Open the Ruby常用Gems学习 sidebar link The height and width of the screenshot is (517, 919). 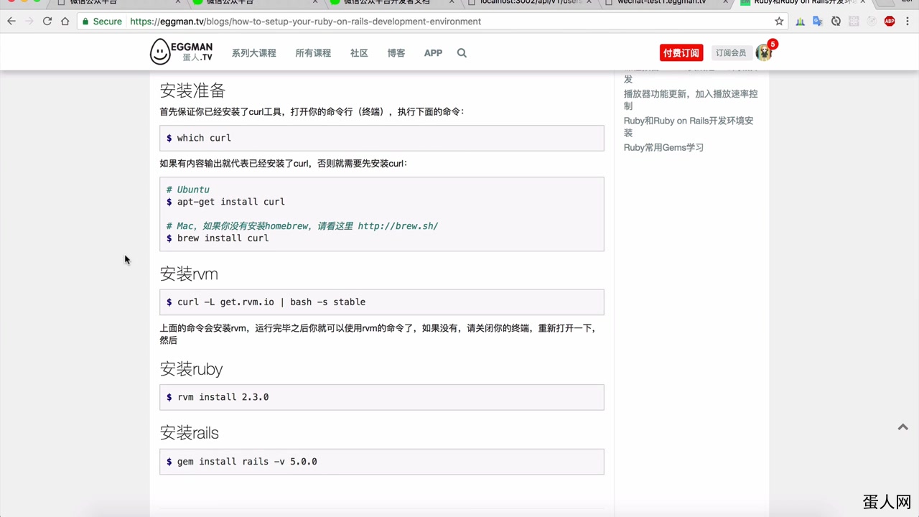(663, 148)
